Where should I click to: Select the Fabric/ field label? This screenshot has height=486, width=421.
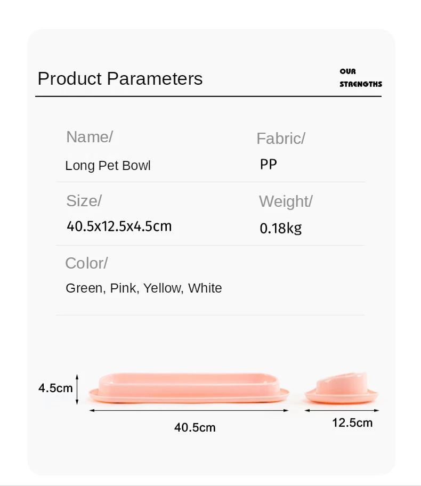point(280,139)
